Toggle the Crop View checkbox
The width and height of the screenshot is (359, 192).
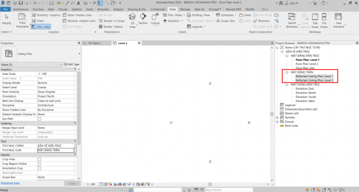click(39, 159)
